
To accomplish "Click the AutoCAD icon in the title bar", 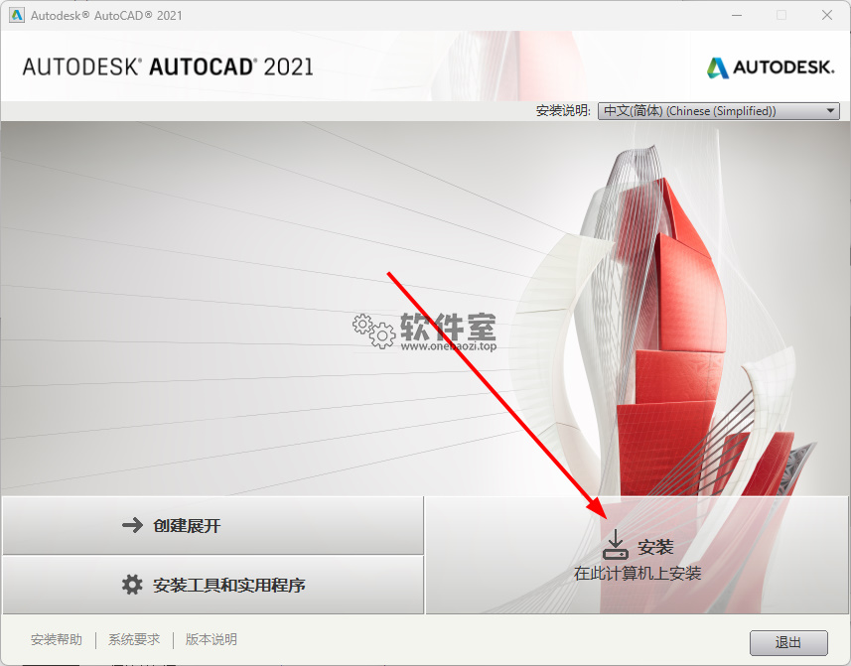I will point(17,15).
